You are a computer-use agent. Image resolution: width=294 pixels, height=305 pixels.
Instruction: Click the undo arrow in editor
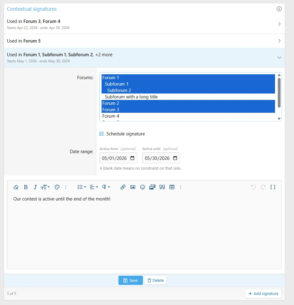click(x=253, y=187)
